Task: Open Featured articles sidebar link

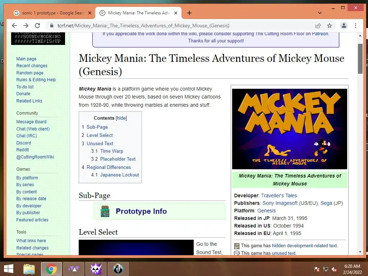Action: point(32,220)
